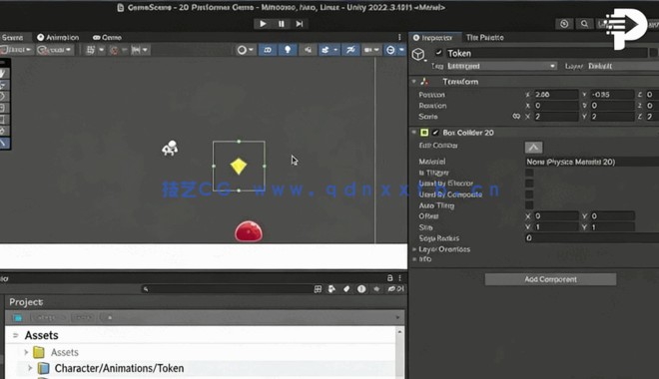Open the Scene view three-dot options menu
This screenshot has width=659, height=379.
click(399, 37)
